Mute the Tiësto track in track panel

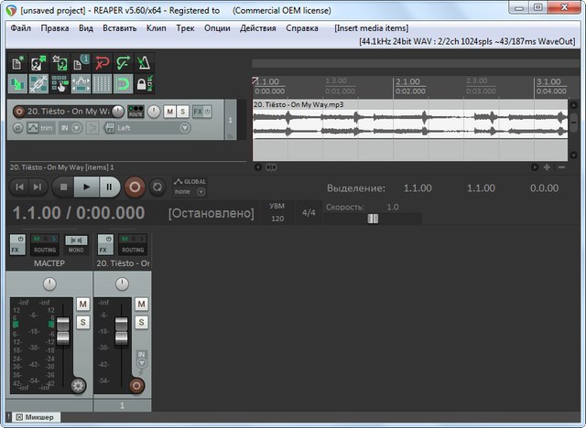pyautogui.click(x=169, y=112)
